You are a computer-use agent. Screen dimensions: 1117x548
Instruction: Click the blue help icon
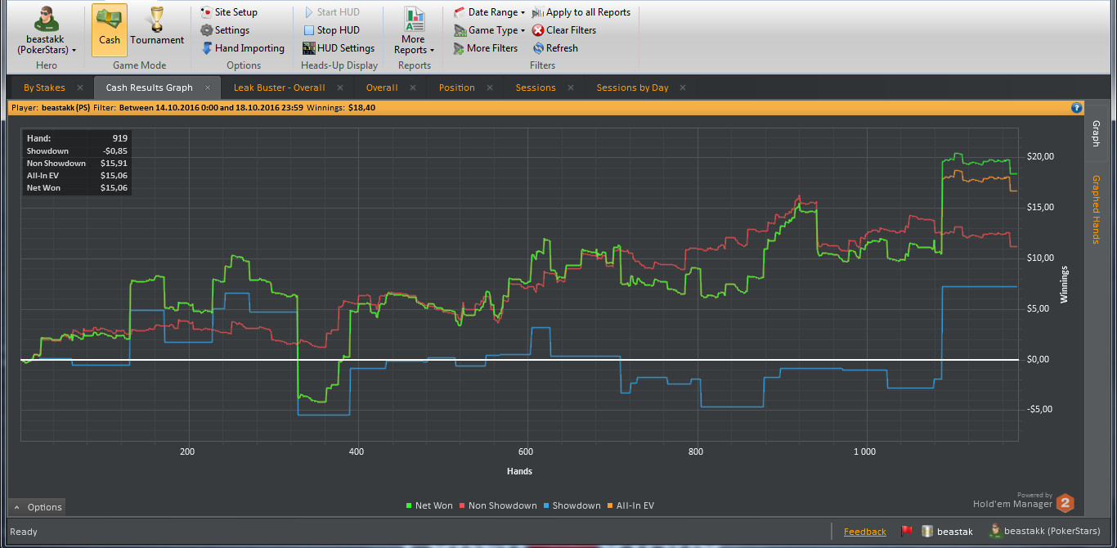pos(1077,107)
